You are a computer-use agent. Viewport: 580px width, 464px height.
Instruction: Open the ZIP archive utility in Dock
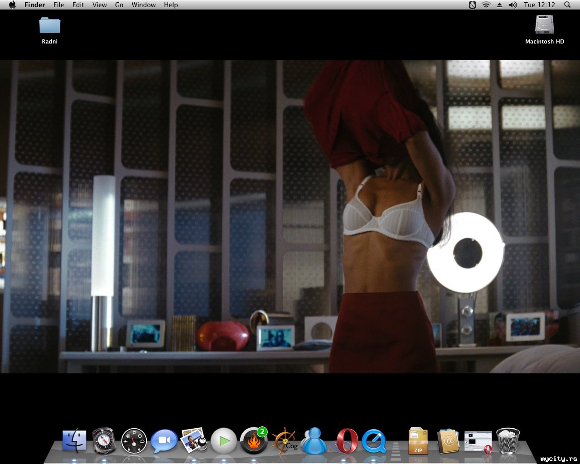click(x=418, y=441)
